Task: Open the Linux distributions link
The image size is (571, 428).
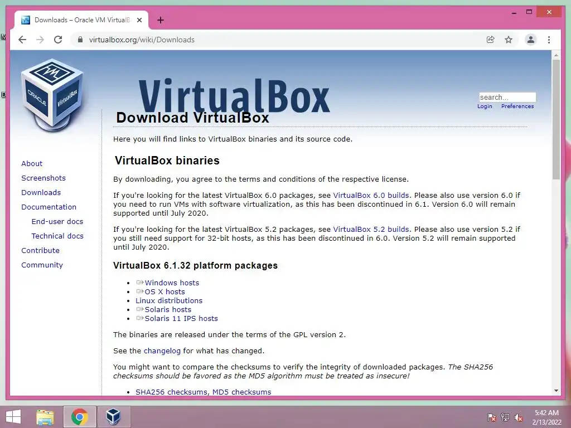Action: (169, 300)
